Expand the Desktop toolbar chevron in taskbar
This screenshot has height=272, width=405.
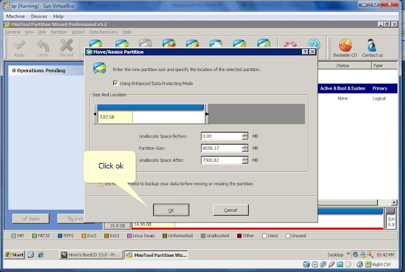(x=348, y=254)
